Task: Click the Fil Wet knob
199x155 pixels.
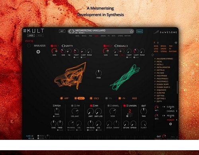Action: (144, 123)
